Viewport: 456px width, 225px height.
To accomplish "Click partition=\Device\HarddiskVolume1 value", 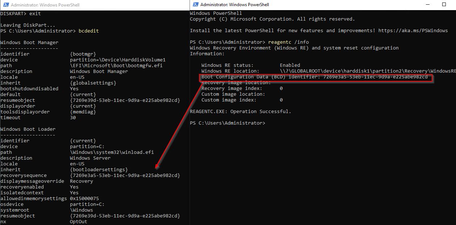I will coord(118,60).
